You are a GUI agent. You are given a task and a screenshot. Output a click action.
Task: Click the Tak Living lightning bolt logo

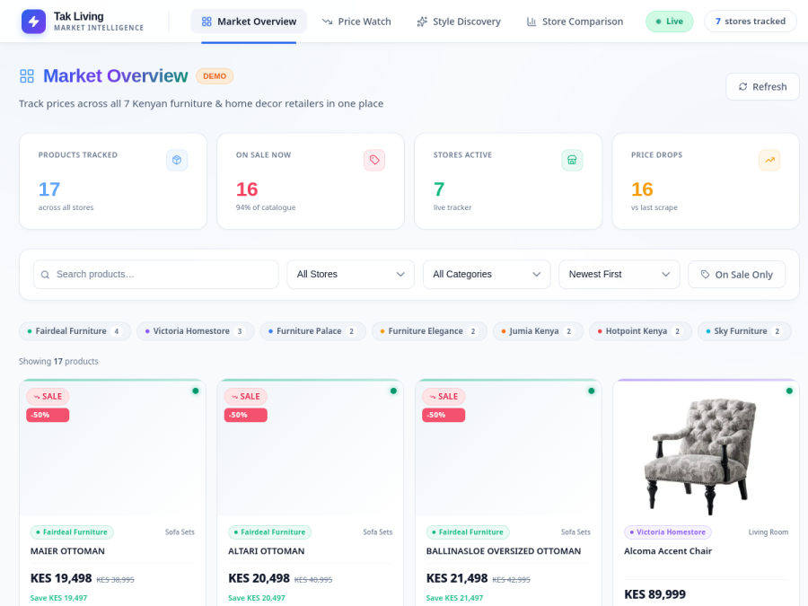tap(33, 22)
